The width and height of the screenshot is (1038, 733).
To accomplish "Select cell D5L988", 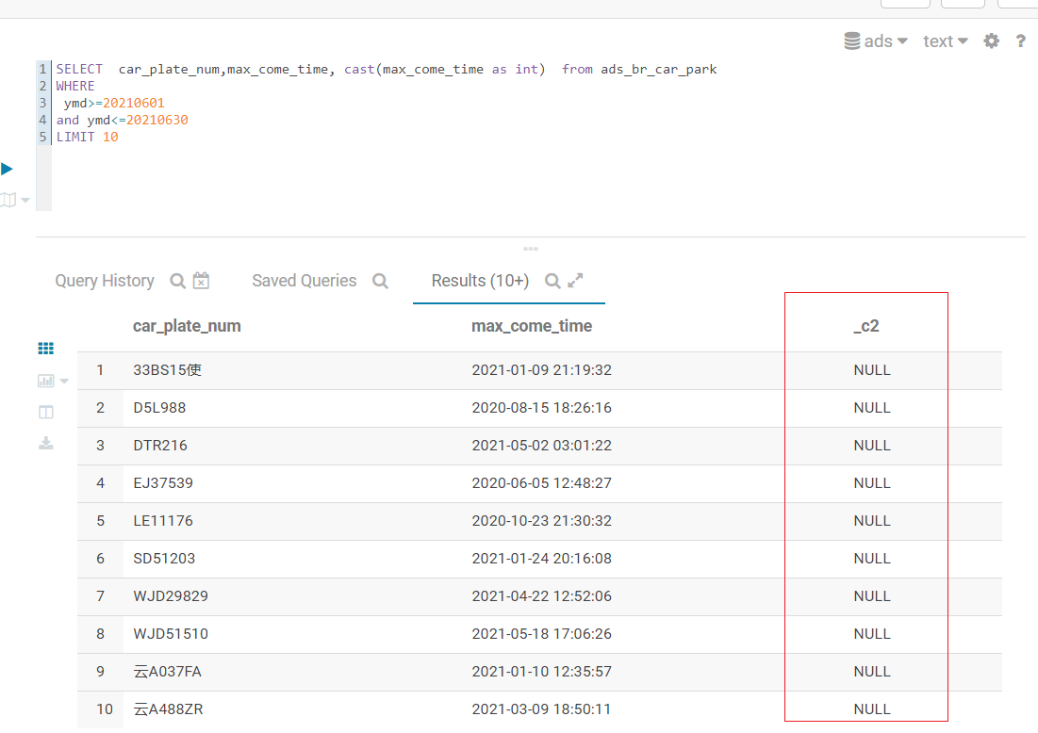I will click(159, 408).
